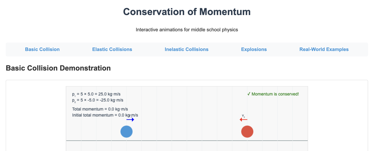Go to the Inelastic Collisions section
Screen dimensions: 375x151
[186, 49]
